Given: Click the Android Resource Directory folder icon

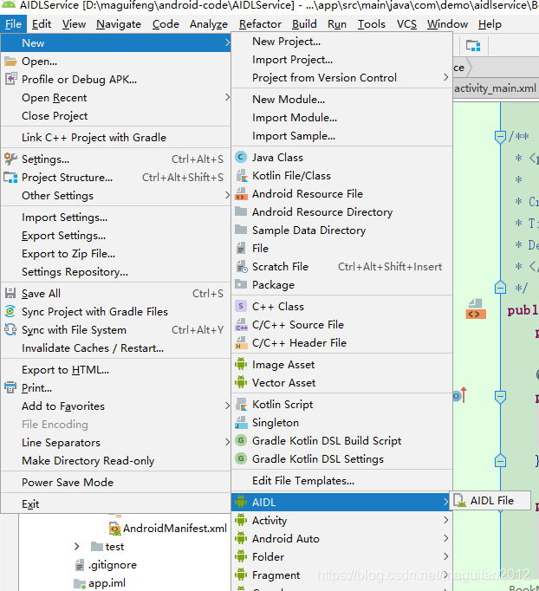Looking at the screenshot, I should tap(241, 211).
